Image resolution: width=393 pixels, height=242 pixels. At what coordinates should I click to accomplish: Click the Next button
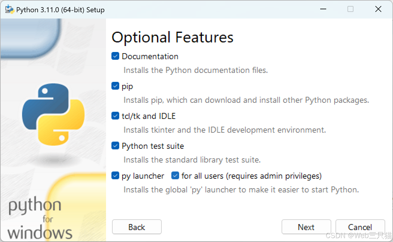[306, 227]
